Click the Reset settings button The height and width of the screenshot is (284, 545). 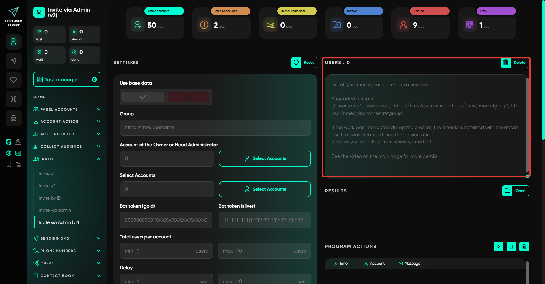pyautogui.click(x=304, y=63)
